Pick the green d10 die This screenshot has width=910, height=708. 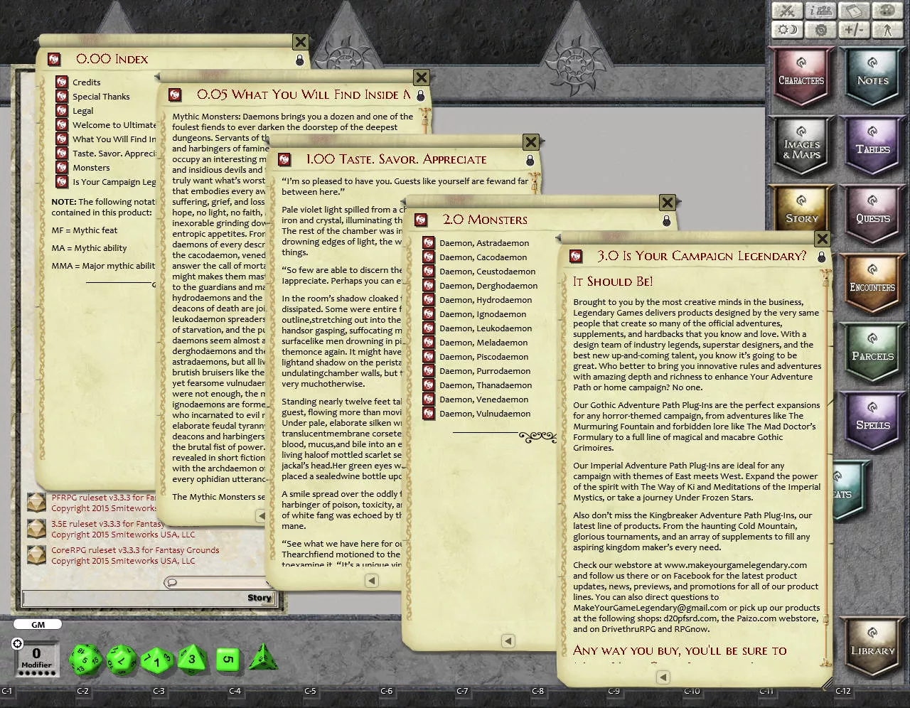pyautogui.click(x=156, y=660)
